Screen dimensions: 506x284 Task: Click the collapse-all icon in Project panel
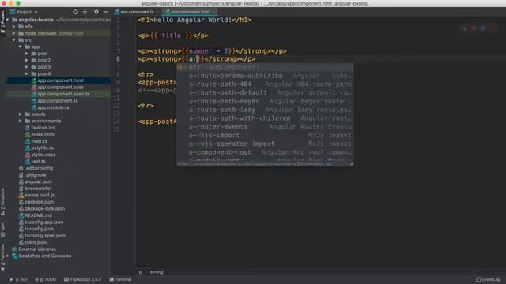tap(85, 12)
